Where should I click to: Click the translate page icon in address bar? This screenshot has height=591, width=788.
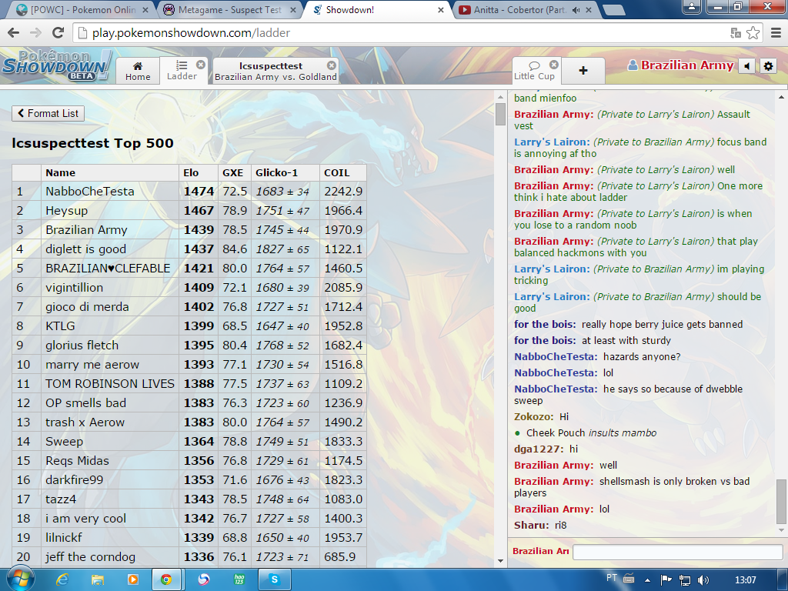click(736, 33)
